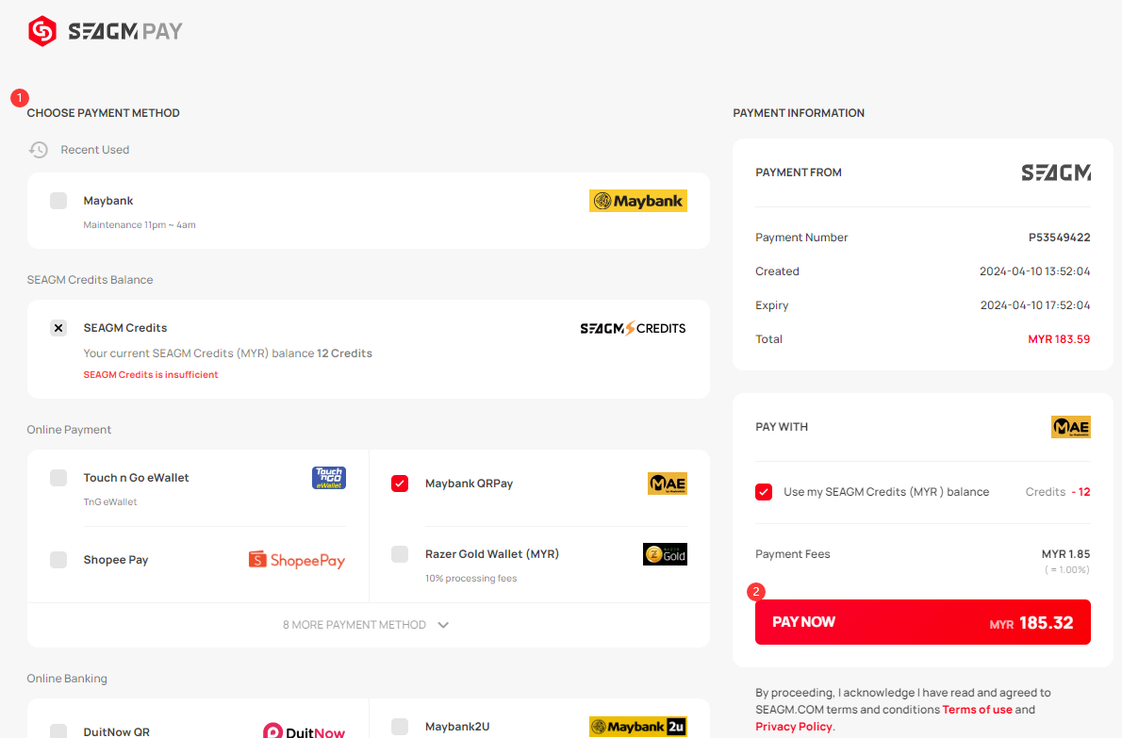Screen dimensions: 1122x738
Task: Click the DuitNow QR label
Action: tap(117, 731)
